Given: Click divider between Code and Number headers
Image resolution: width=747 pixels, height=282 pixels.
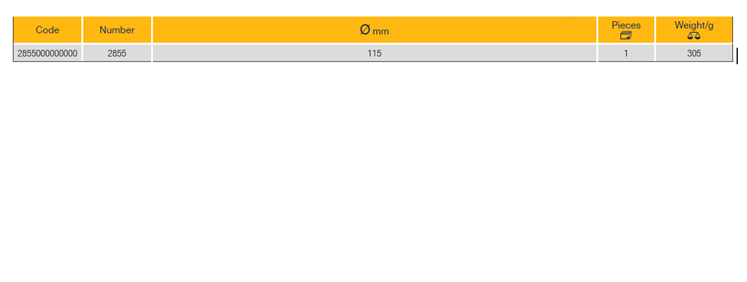Looking at the screenshot, I should [82, 30].
